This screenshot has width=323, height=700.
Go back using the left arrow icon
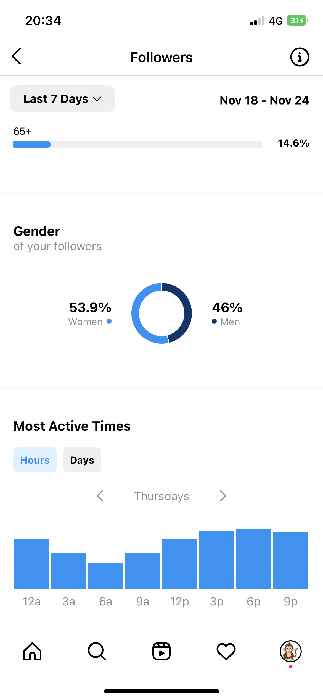(x=17, y=56)
